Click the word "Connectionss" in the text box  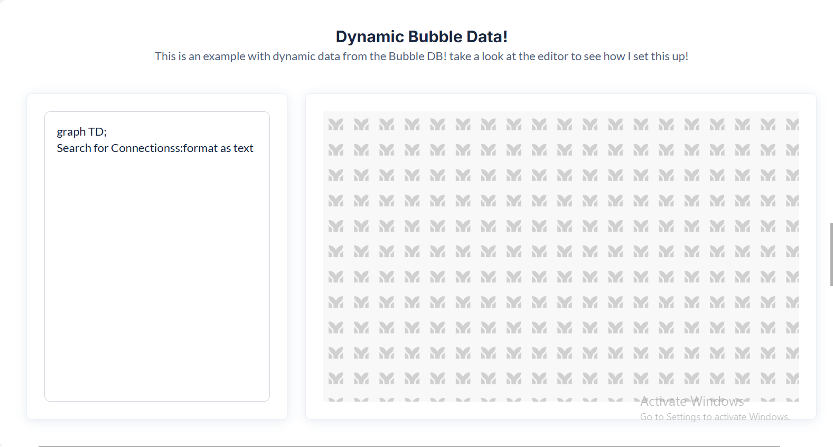click(x=146, y=148)
